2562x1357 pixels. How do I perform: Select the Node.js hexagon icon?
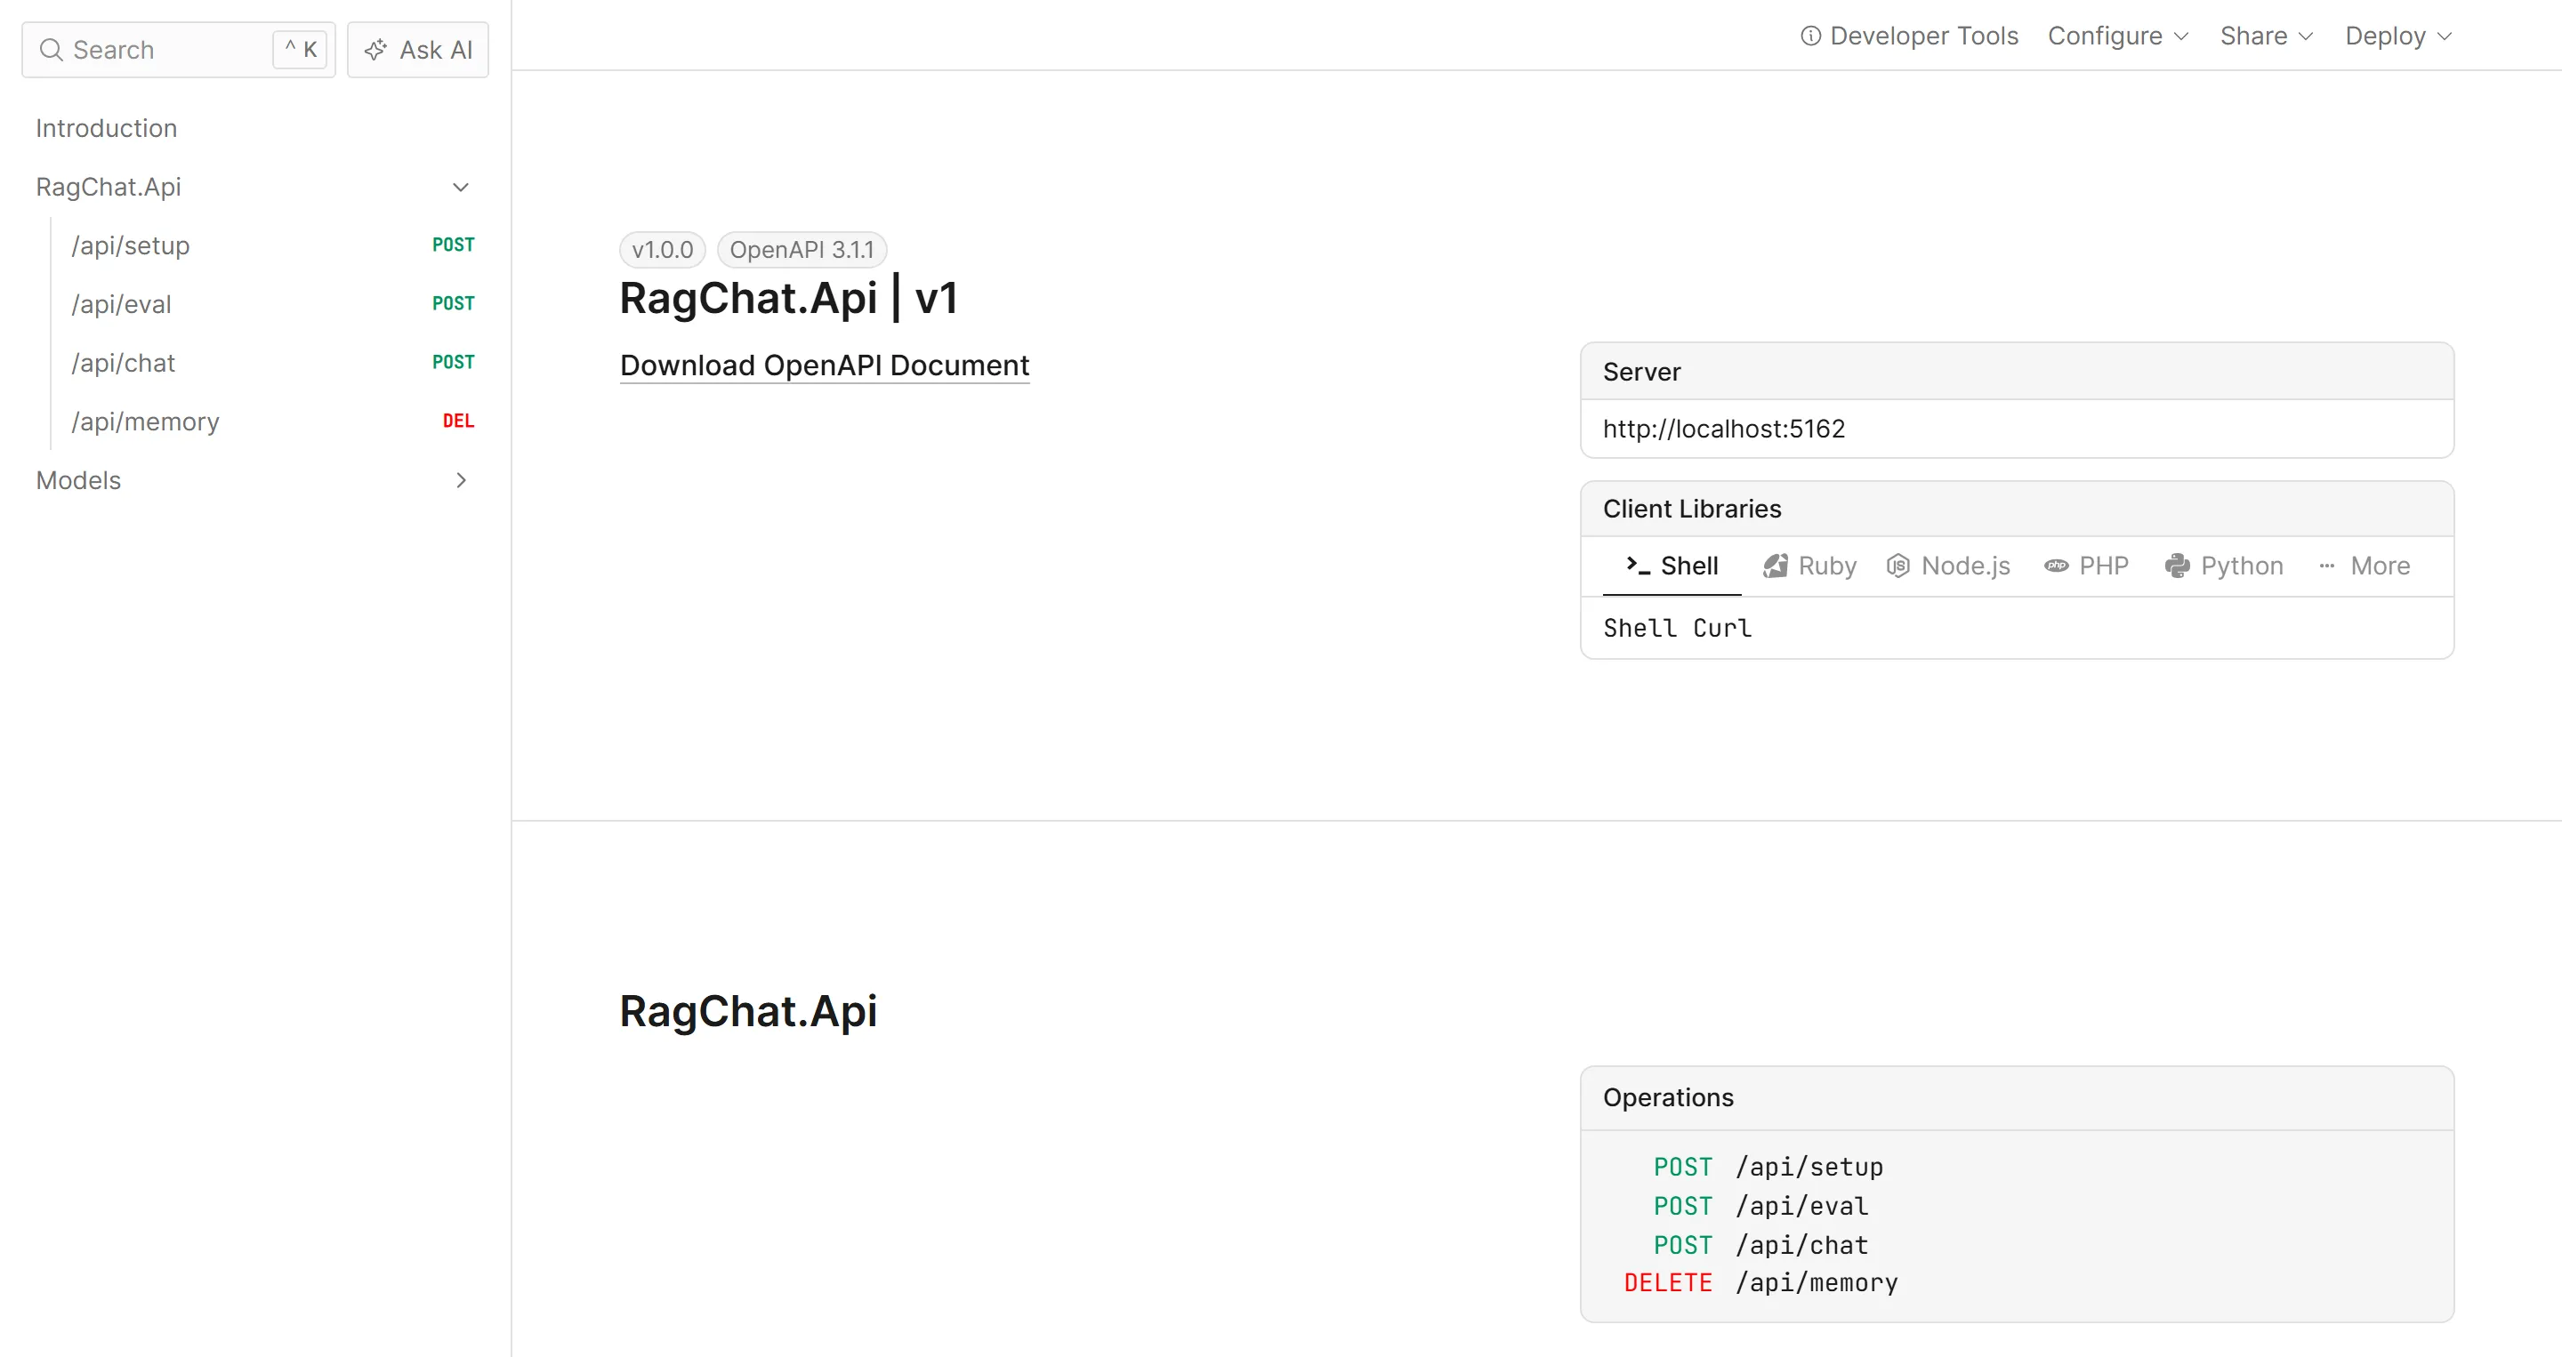coord(1897,566)
